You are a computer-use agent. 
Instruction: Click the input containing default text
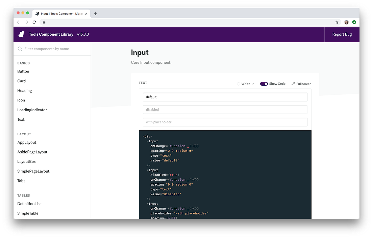225,97
